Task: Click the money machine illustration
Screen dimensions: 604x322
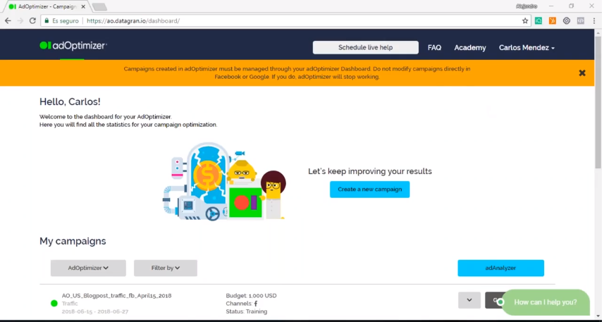Action: point(224,181)
